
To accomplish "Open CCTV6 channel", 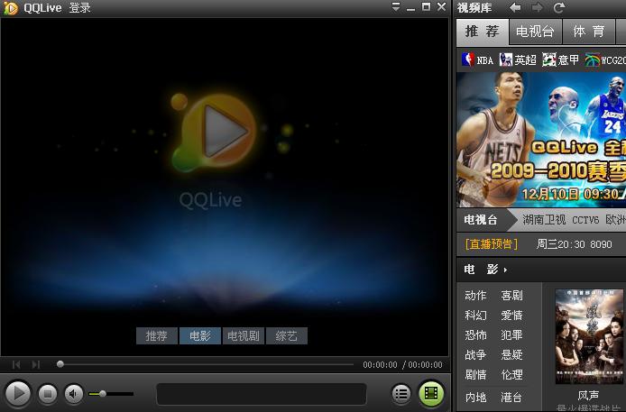I will click(x=585, y=220).
